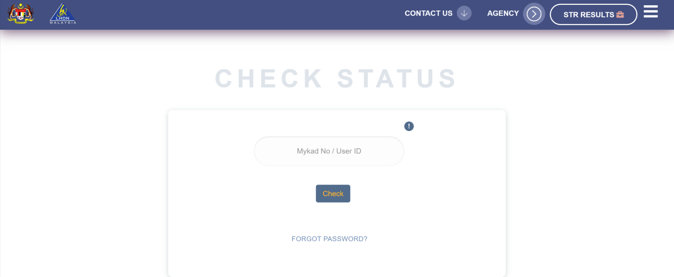Click the down arrow beside Contact Us
Image resolution: width=674 pixels, height=277 pixels.
pyautogui.click(x=464, y=13)
